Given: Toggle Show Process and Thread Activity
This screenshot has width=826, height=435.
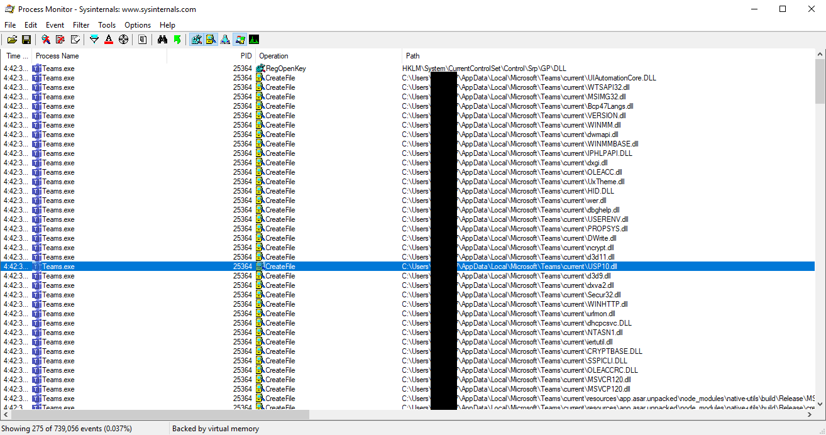Looking at the screenshot, I should (240, 40).
